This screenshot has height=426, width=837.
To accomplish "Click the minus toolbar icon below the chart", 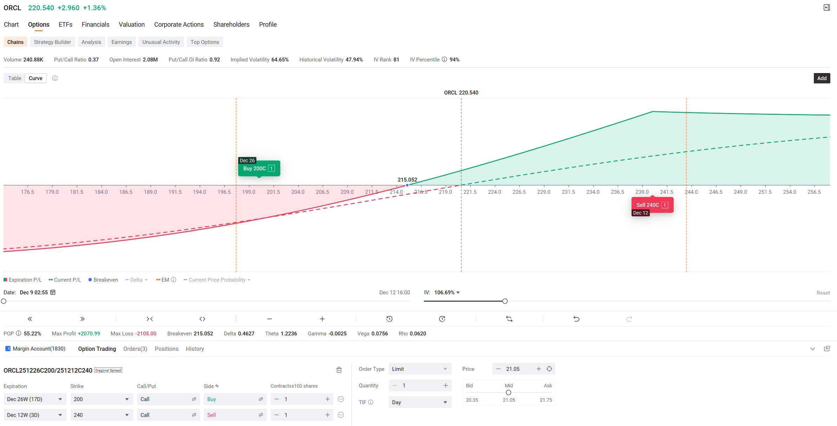I will [269, 319].
